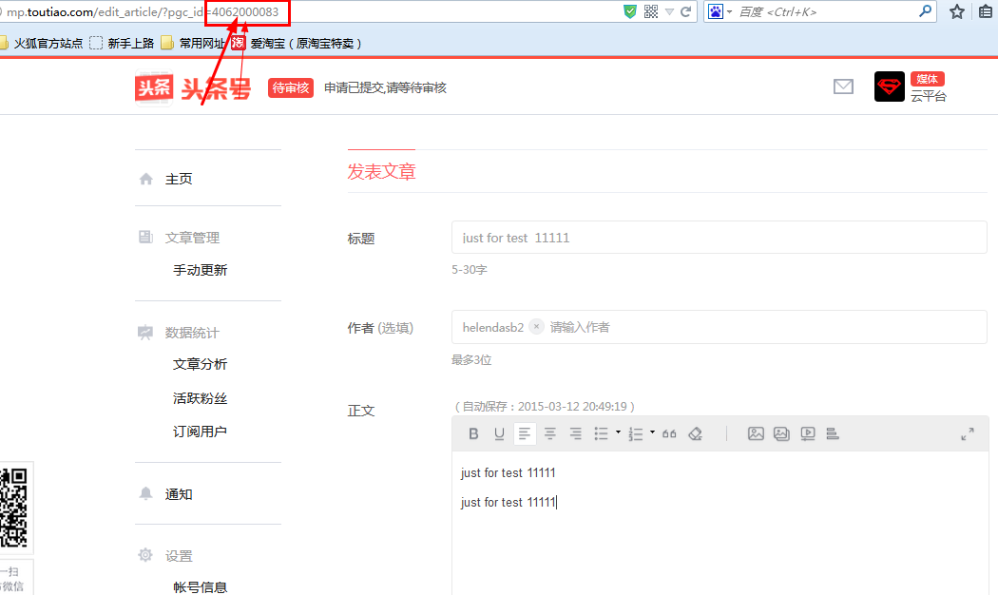Center align text in the editor
The width and height of the screenshot is (998, 595).
tap(550, 434)
